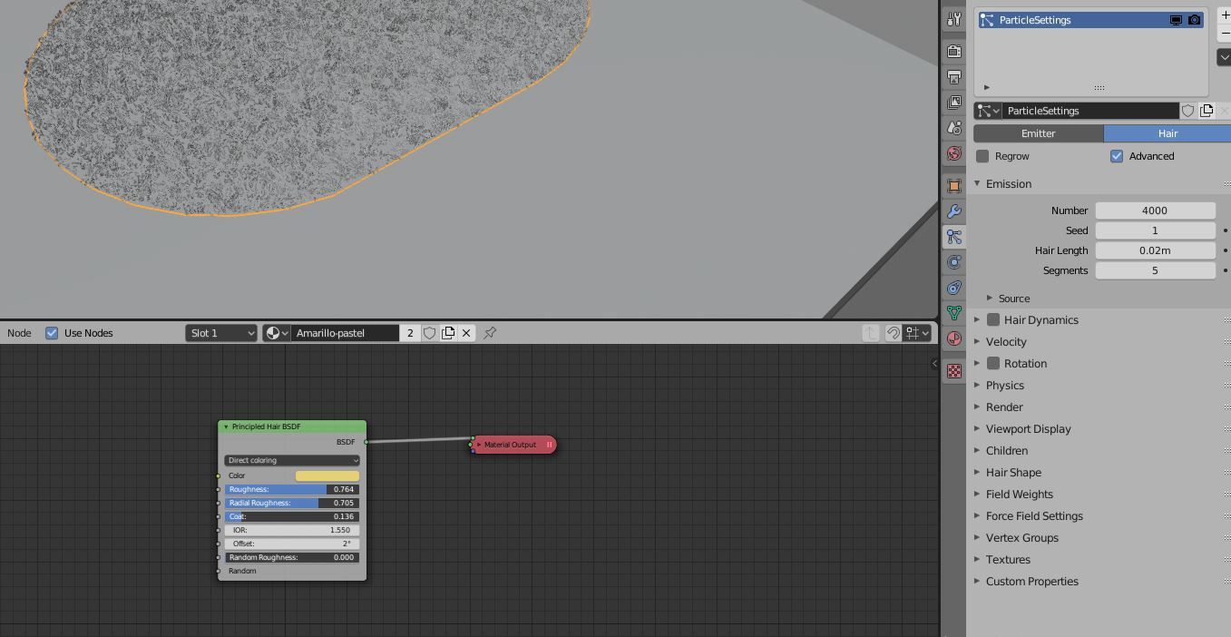Switch to the Emitter type
The image size is (1231, 637).
point(1038,133)
